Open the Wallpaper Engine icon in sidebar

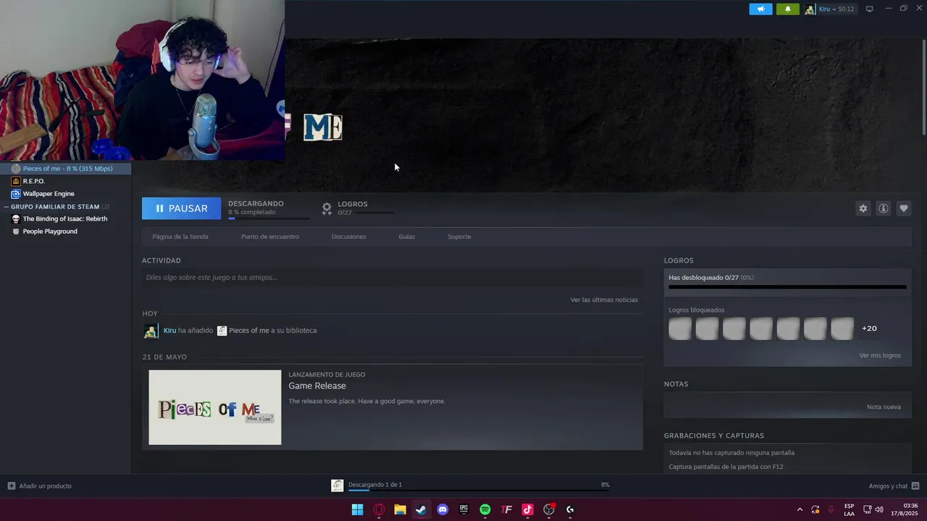click(16, 194)
